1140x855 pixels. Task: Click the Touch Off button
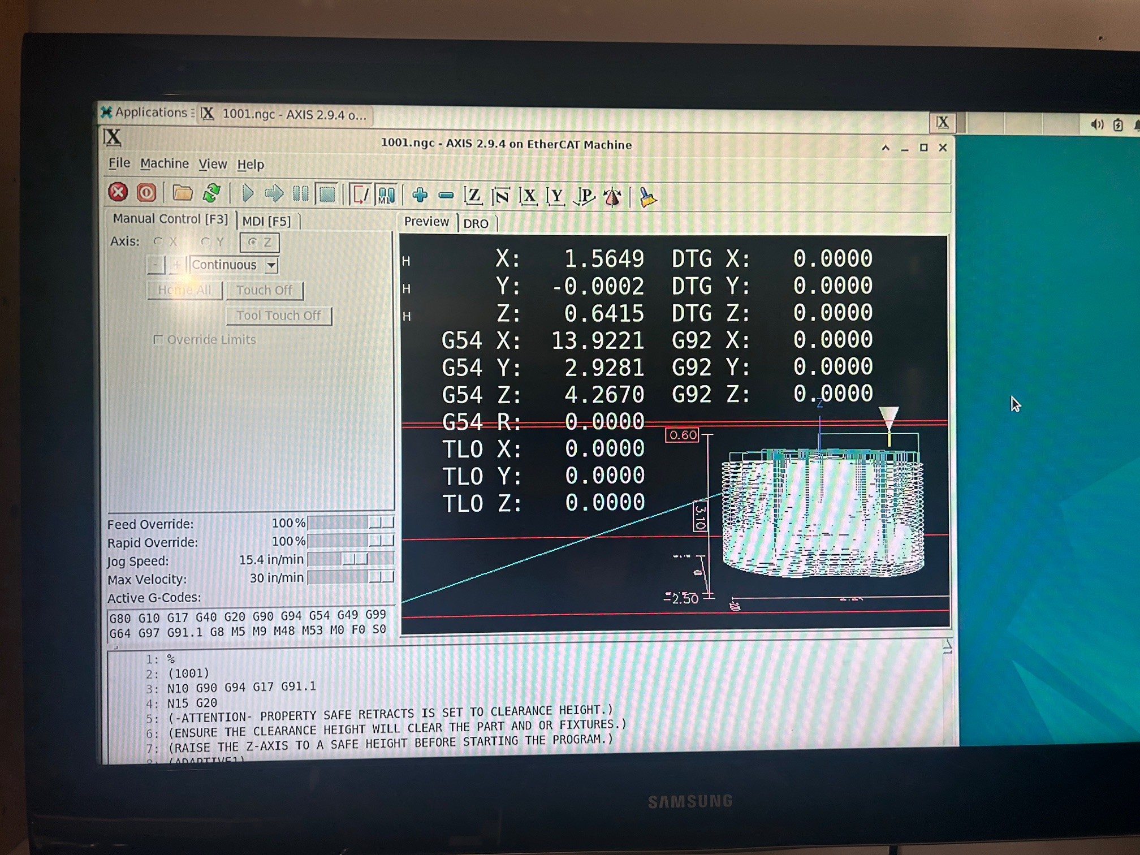[264, 290]
